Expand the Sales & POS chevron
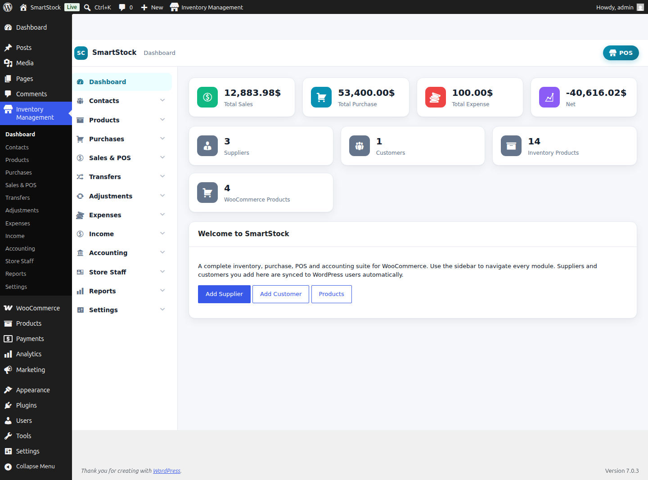This screenshot has width=648, height=480. pos(162,157)
